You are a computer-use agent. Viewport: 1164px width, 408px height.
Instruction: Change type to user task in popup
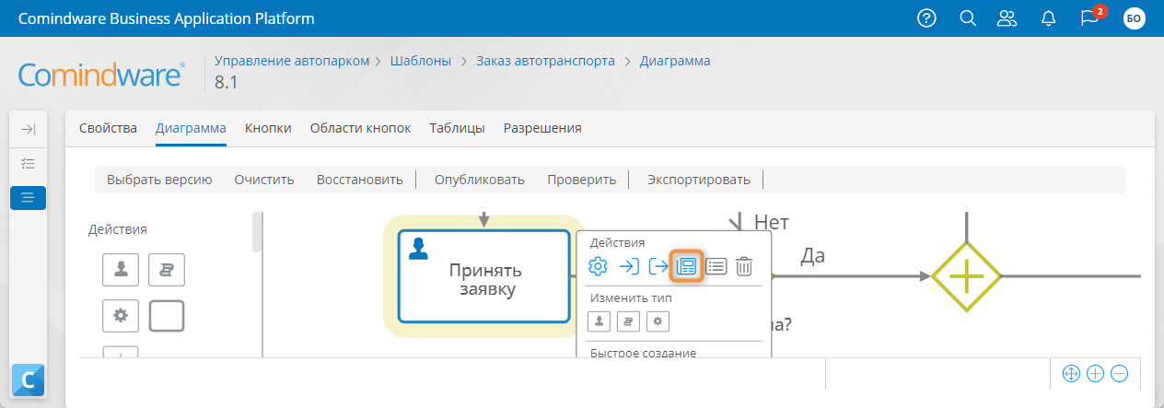[x=599, y=321]
